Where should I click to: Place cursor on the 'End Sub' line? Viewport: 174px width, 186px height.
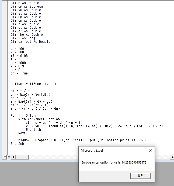coord(17,144)
